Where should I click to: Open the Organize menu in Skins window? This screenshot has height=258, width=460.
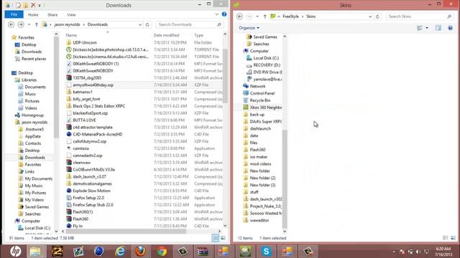(x=249, y=28)
